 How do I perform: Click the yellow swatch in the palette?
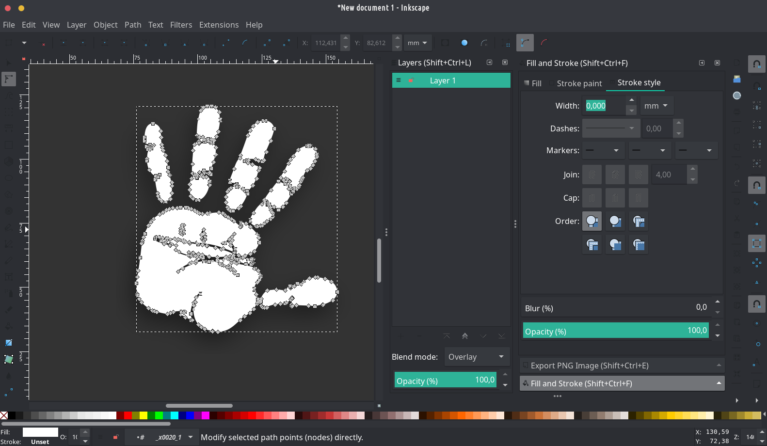click(x=143, y=415)
